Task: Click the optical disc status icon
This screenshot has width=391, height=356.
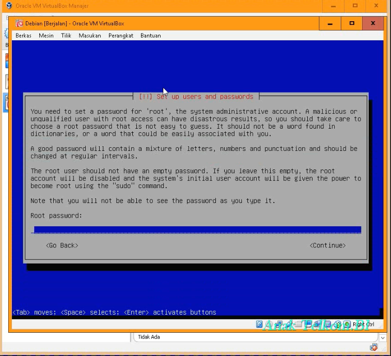Action: pyautogui.click(x=269, y=324)
